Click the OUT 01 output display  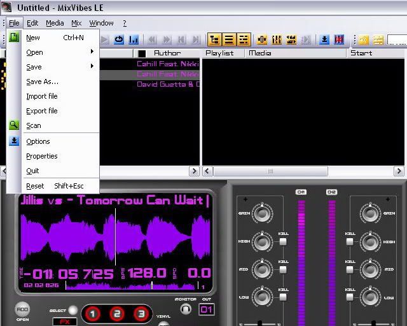click(x=207, y=309)
